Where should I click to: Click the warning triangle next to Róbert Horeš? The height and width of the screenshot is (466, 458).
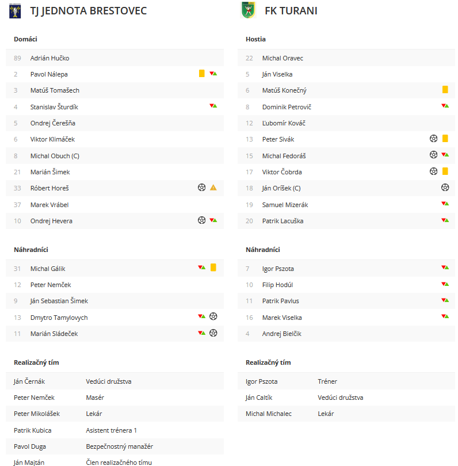click(x=213, y=188)
